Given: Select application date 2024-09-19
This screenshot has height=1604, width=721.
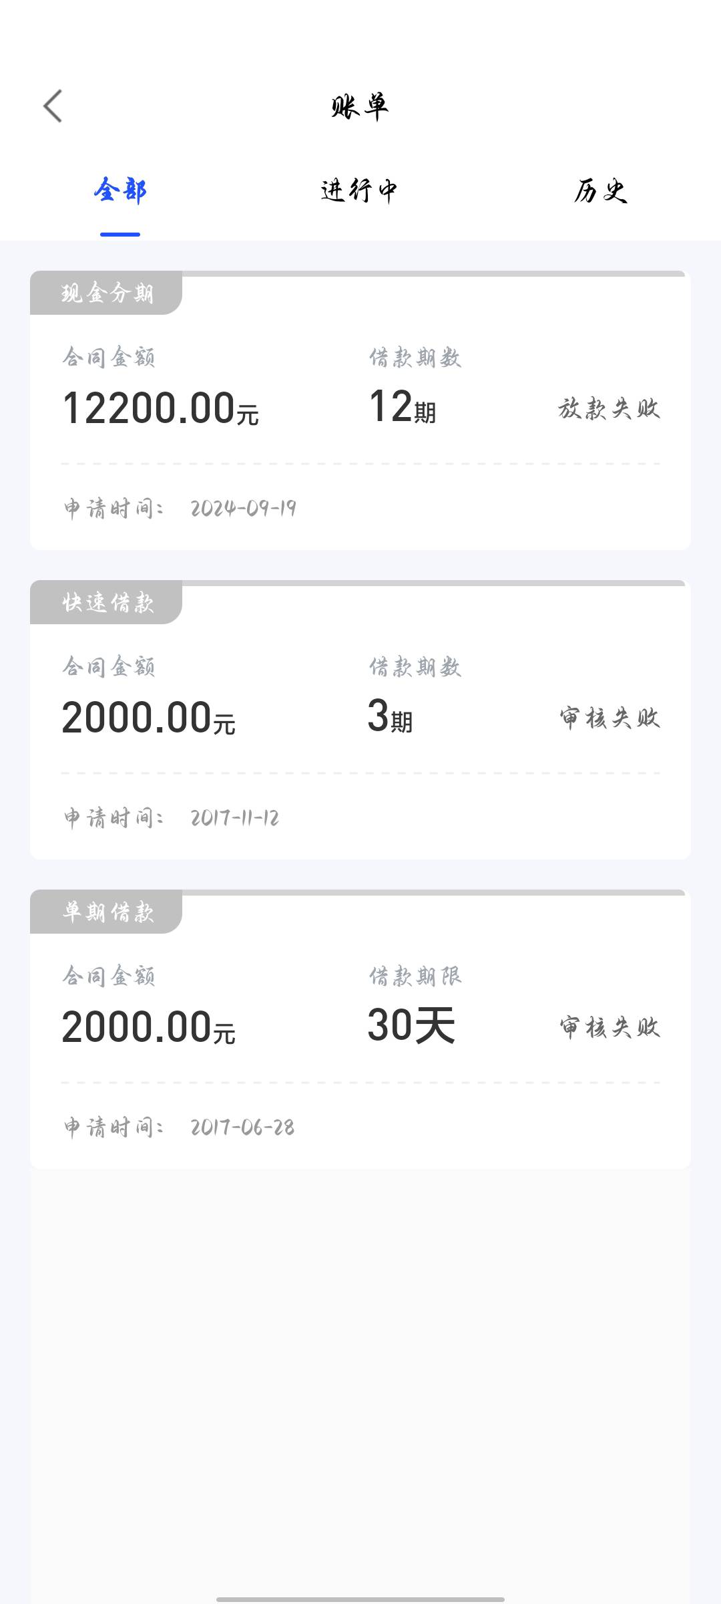Looking at the screenshot, I should click(x=244, y=509).
